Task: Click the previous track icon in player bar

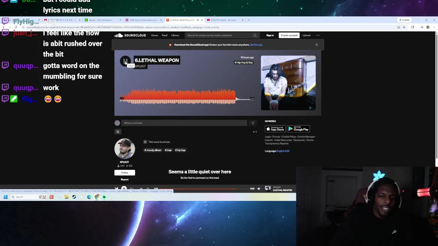Action: coord(116,189)
